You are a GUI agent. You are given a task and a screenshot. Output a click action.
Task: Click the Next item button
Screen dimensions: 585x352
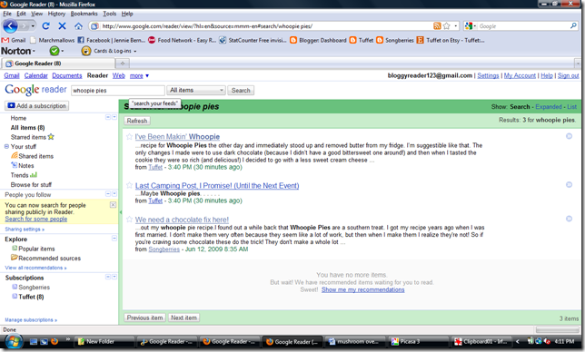coord(183,318)
